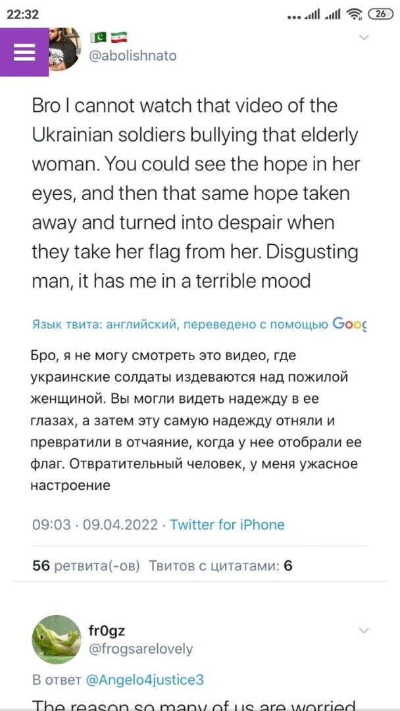Open the @abolishnato handle

(x=133, y=56)
